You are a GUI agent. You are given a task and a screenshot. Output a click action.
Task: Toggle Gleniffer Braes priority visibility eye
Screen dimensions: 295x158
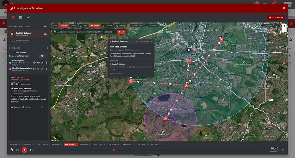(39, 69)
